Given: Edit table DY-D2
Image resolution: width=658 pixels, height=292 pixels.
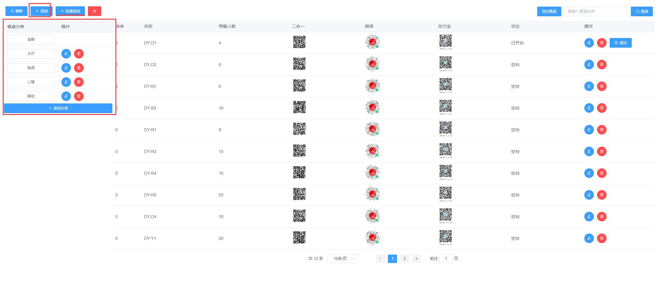Looking at the screenshot, I should pyautogui.click(x=589, y=65).
